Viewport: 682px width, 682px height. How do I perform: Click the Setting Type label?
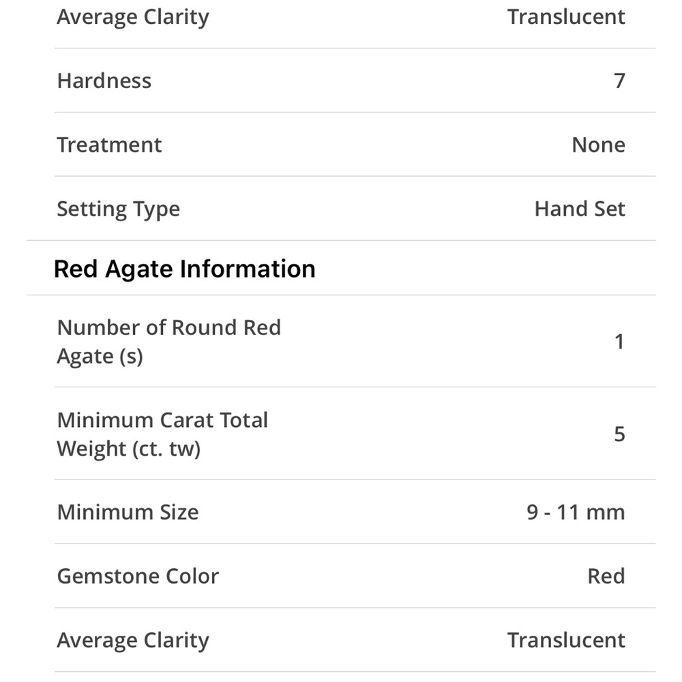point(118,209)
